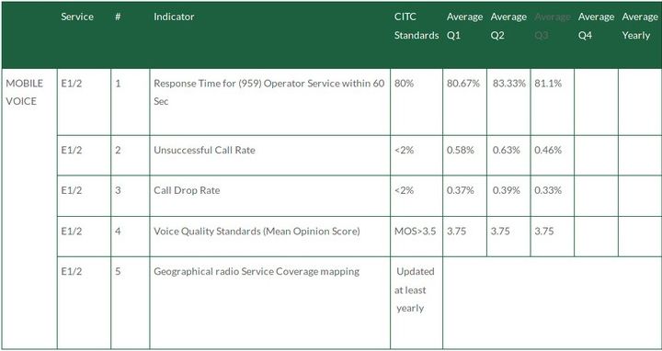The height and width of the screenshot is (351, 662).
Task: Select the "80.67%" Q1 value
Action: tap(463, 84)
